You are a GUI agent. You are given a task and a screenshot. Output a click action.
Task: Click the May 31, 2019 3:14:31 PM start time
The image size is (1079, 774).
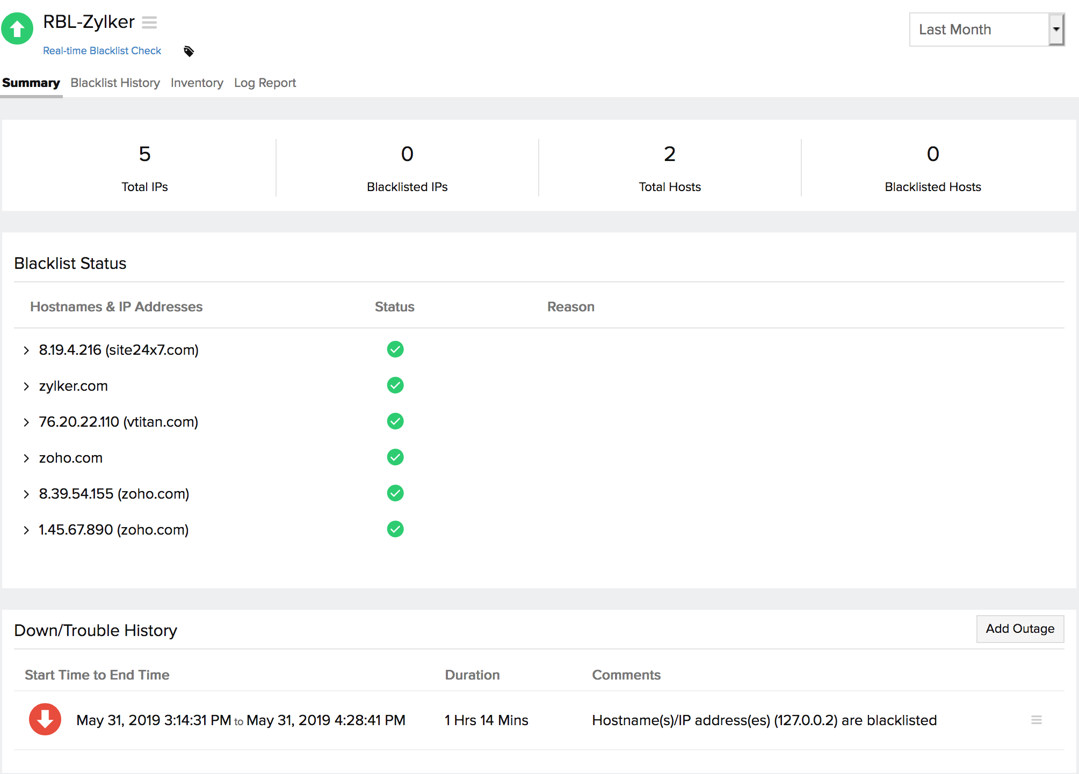coord(154,720)
